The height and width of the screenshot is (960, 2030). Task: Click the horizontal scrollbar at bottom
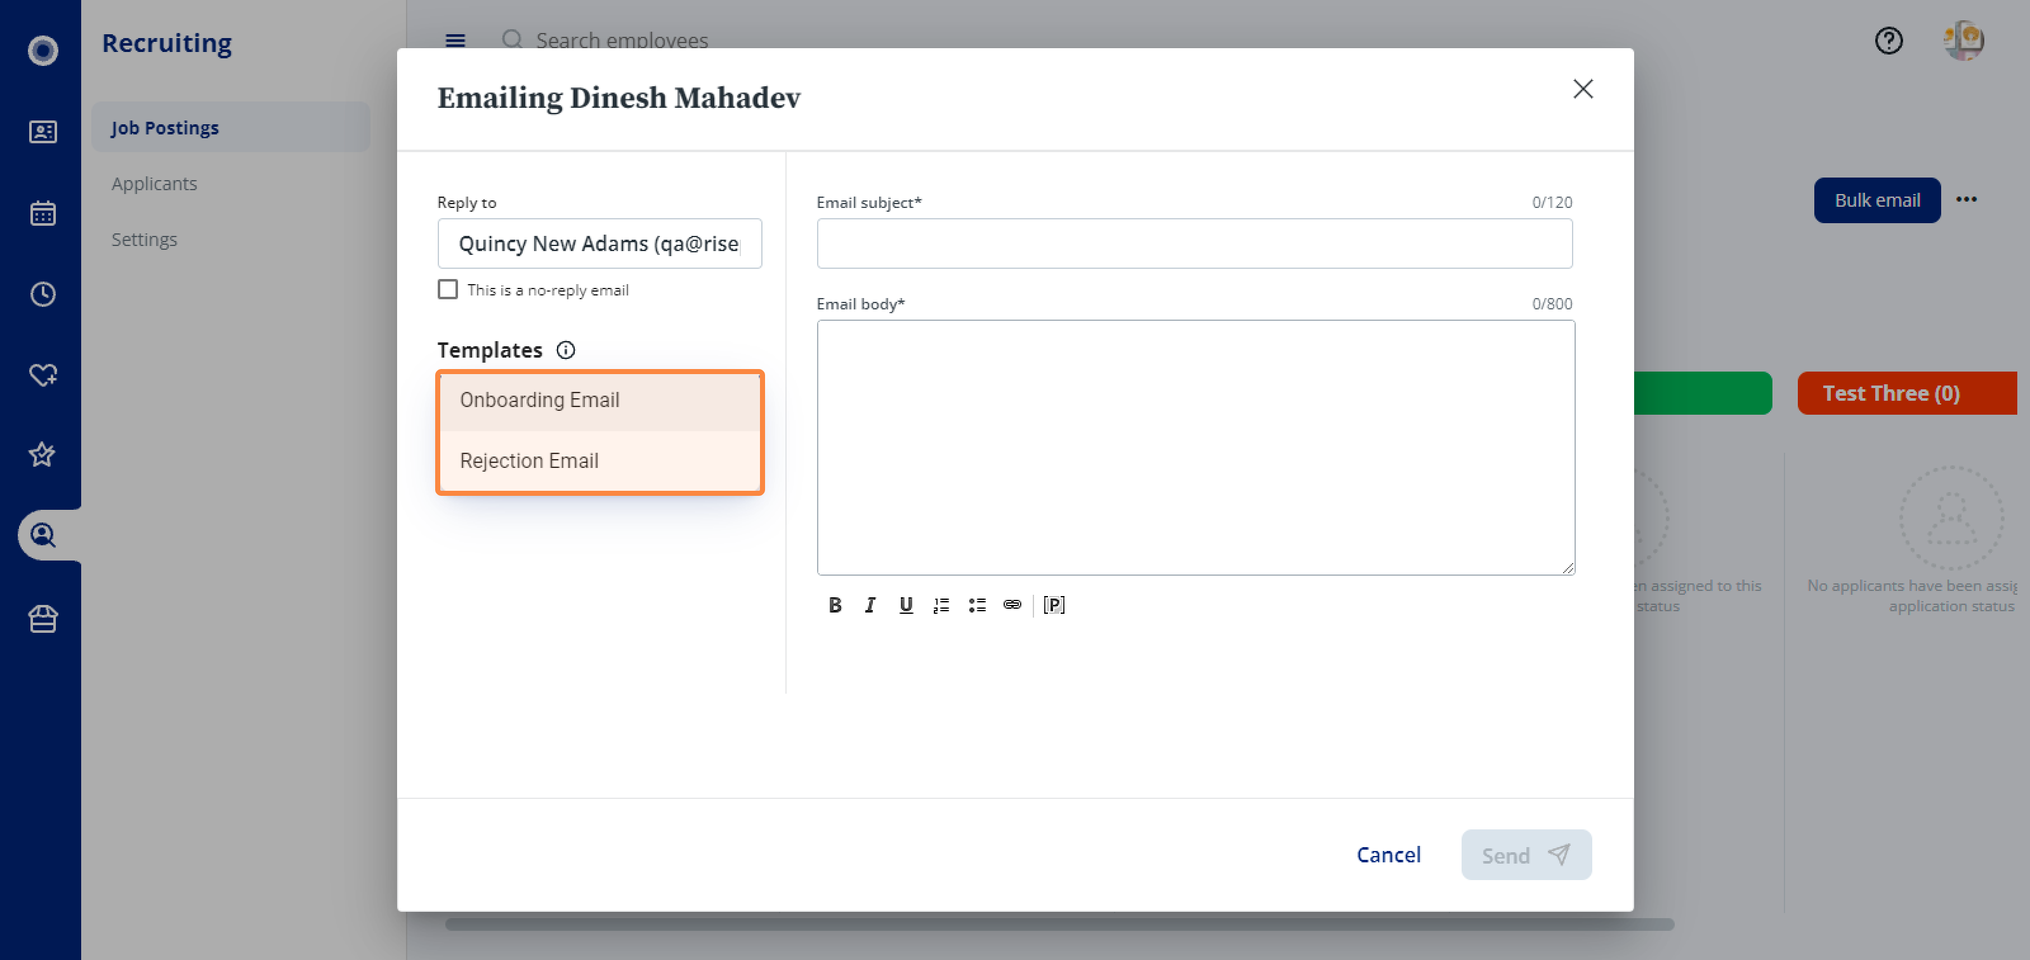pos(1060,924)
